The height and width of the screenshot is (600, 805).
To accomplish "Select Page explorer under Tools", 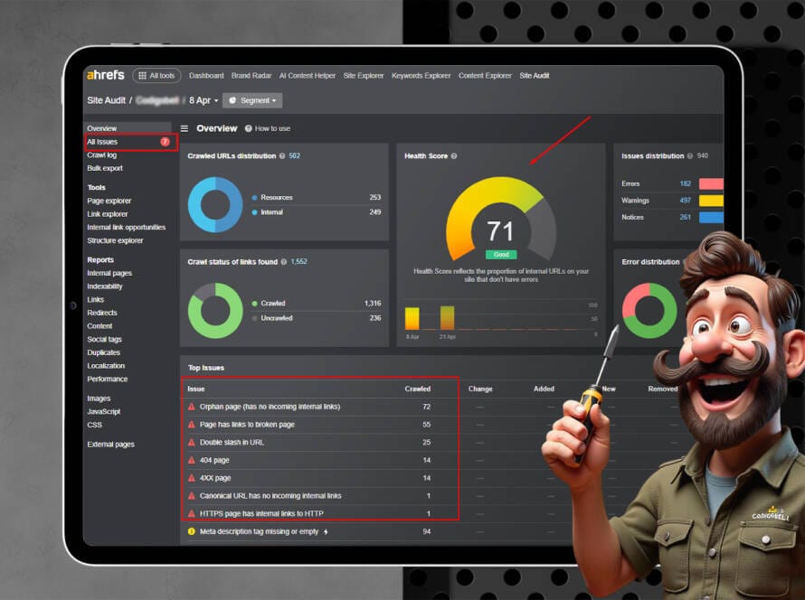I will [x=109, y=201].
